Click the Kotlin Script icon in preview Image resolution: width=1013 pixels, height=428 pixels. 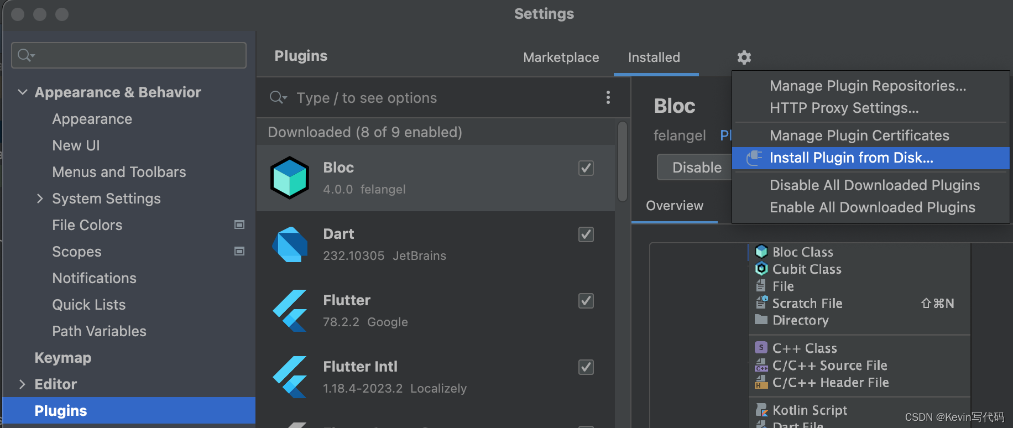pyautogui.click(x=761, y=410)
